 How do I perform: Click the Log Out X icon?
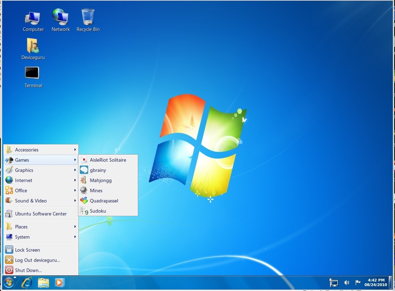(x=9, y=260)
